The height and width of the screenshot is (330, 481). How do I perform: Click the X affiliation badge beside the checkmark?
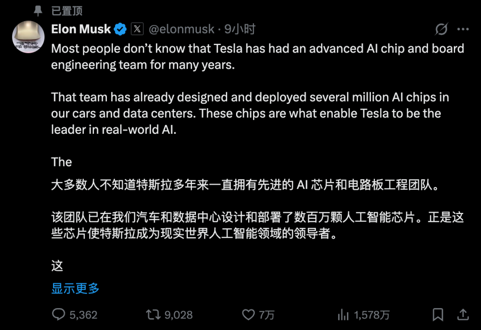pos(136,29)
